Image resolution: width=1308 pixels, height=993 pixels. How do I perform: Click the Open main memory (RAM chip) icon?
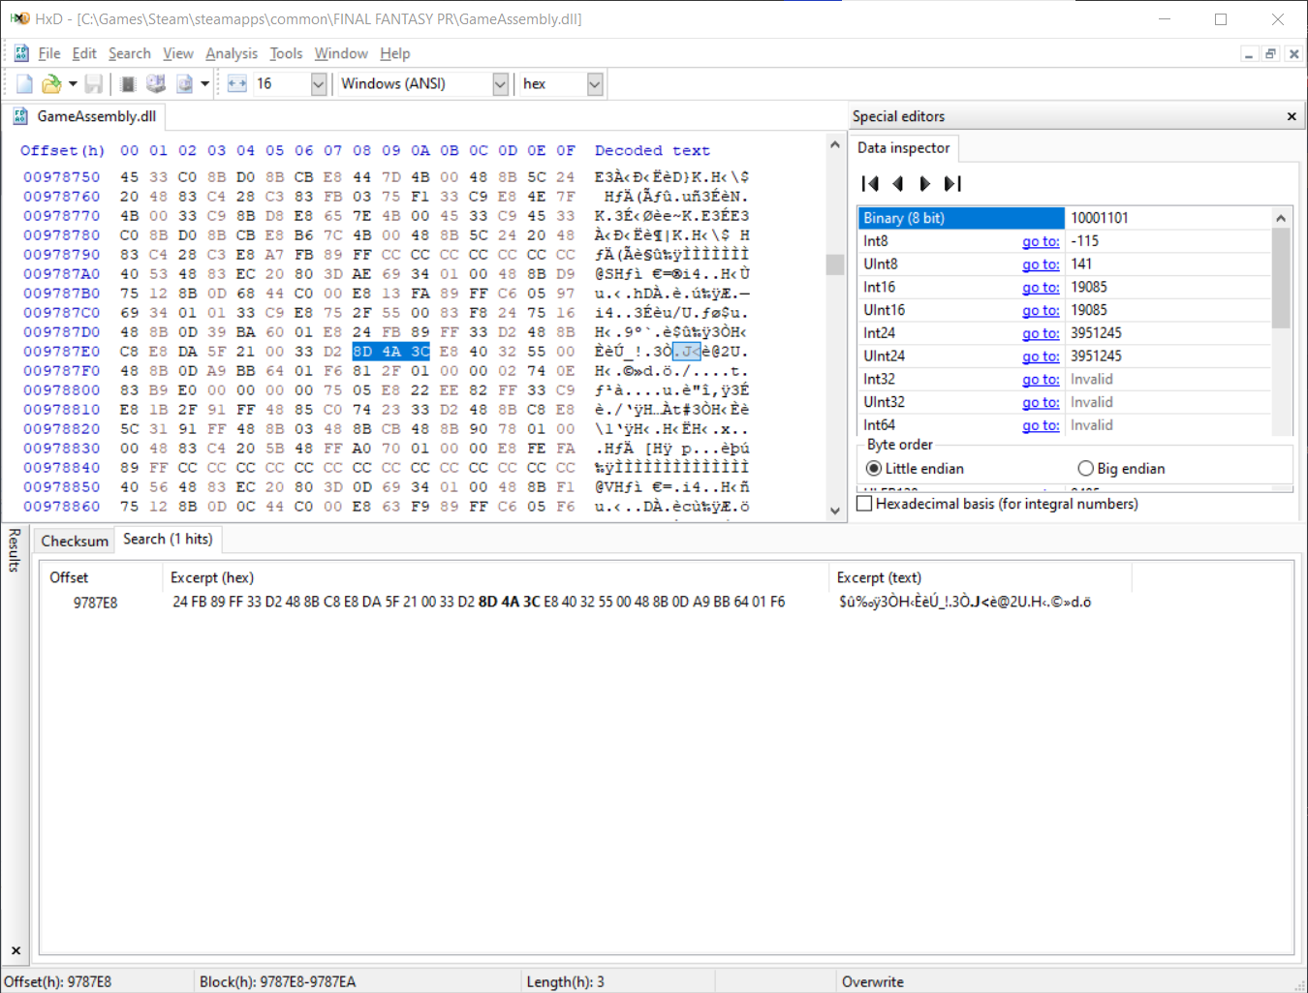128,84
